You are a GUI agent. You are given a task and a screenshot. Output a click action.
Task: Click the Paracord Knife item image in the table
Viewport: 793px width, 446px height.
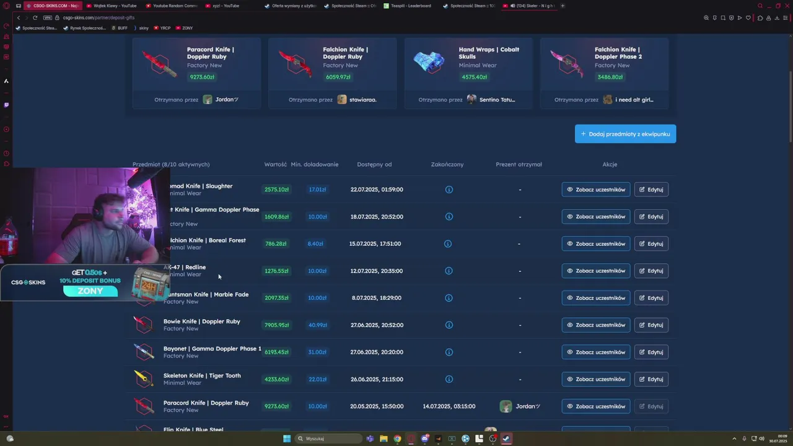tap(144, 406)
